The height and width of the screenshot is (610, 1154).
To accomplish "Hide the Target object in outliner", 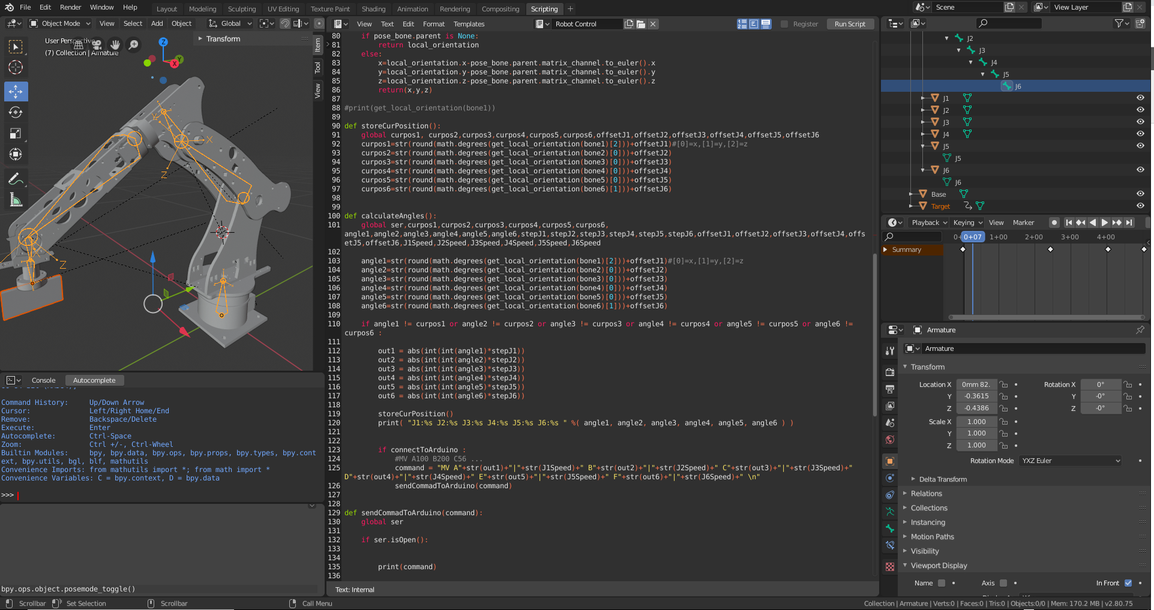I will click(x=1140, y=206).
